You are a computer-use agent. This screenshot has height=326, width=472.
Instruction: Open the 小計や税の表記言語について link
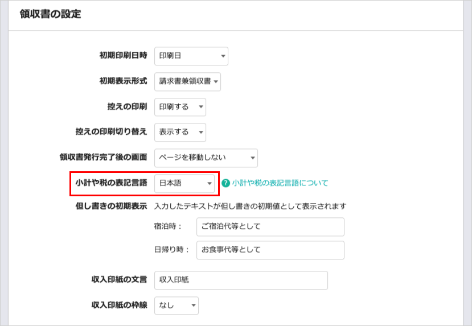click(280, 183)
